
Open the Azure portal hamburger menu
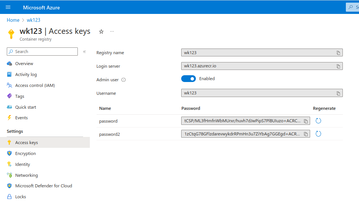coord(8,7)
